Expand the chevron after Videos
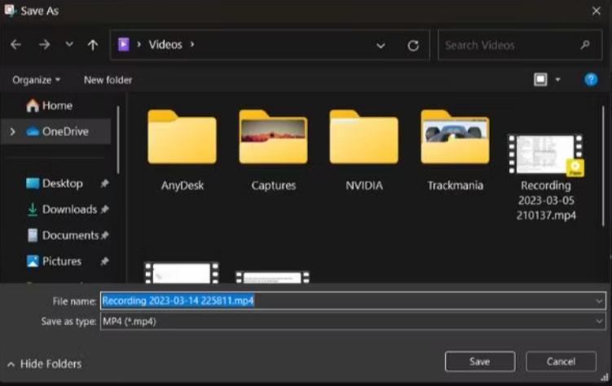The width and height of the screenshot is (612, 386). tap(192, 44)
